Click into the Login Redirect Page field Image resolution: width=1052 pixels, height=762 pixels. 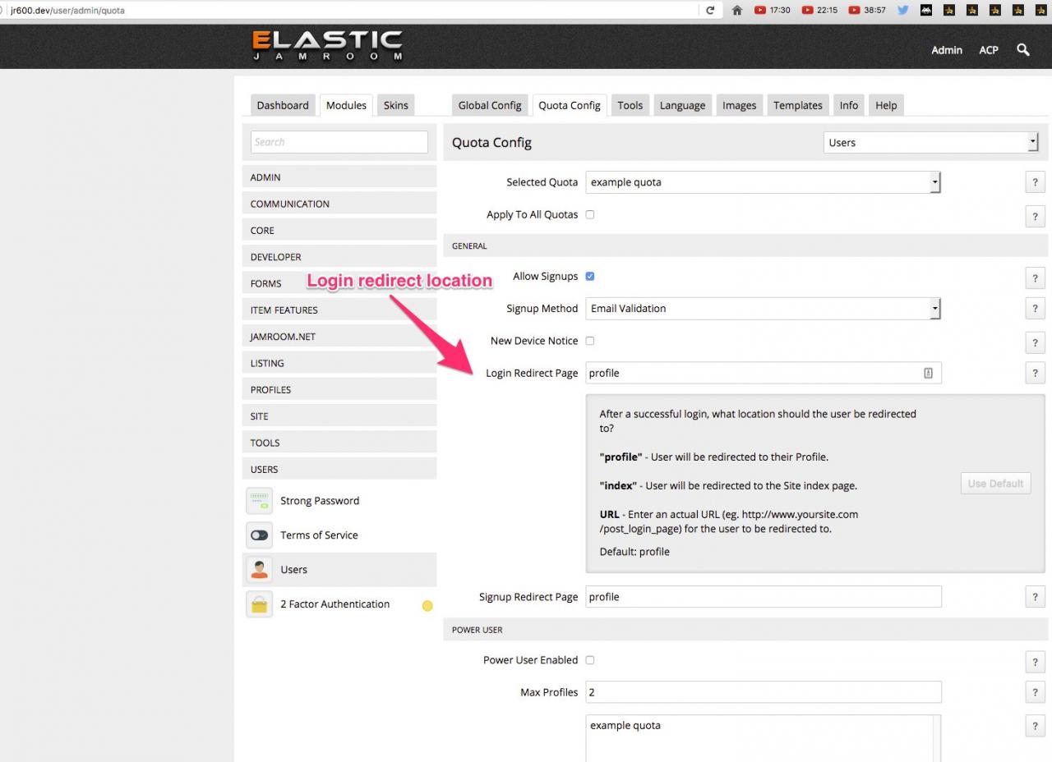point(754,373)
